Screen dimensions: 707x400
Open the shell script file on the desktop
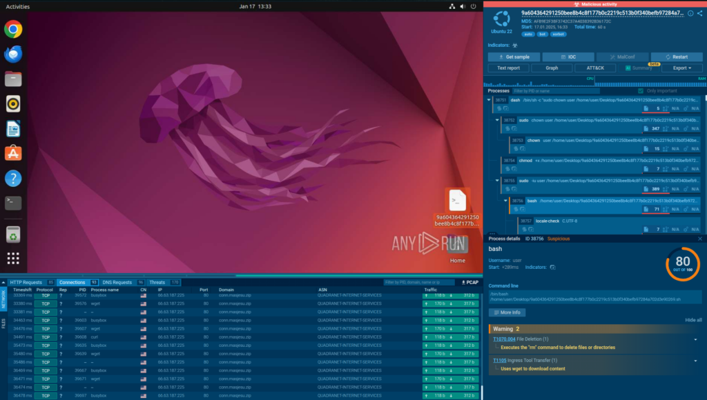coord(458,201)
